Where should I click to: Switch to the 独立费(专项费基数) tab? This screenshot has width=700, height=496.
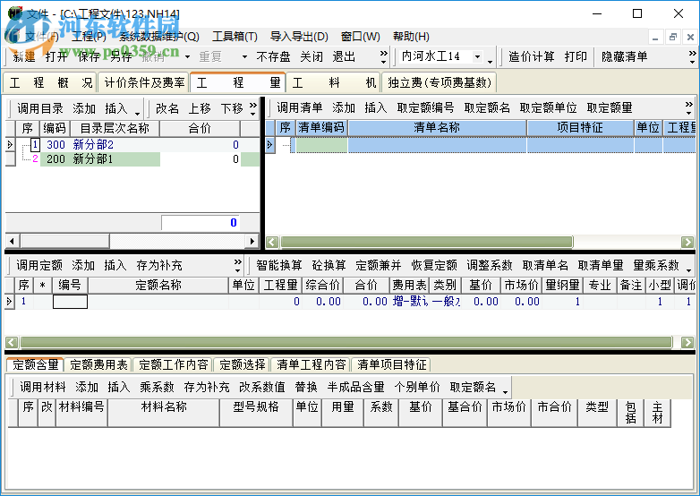[440, 82]
